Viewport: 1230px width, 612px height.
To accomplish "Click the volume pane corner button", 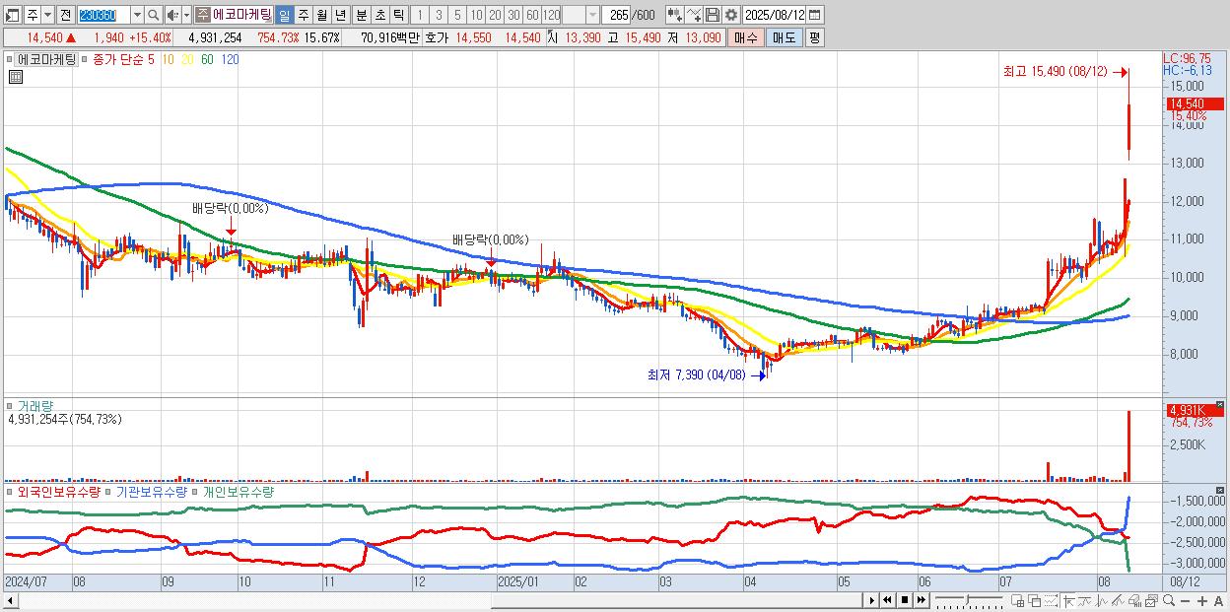I will pos(1220,405).
